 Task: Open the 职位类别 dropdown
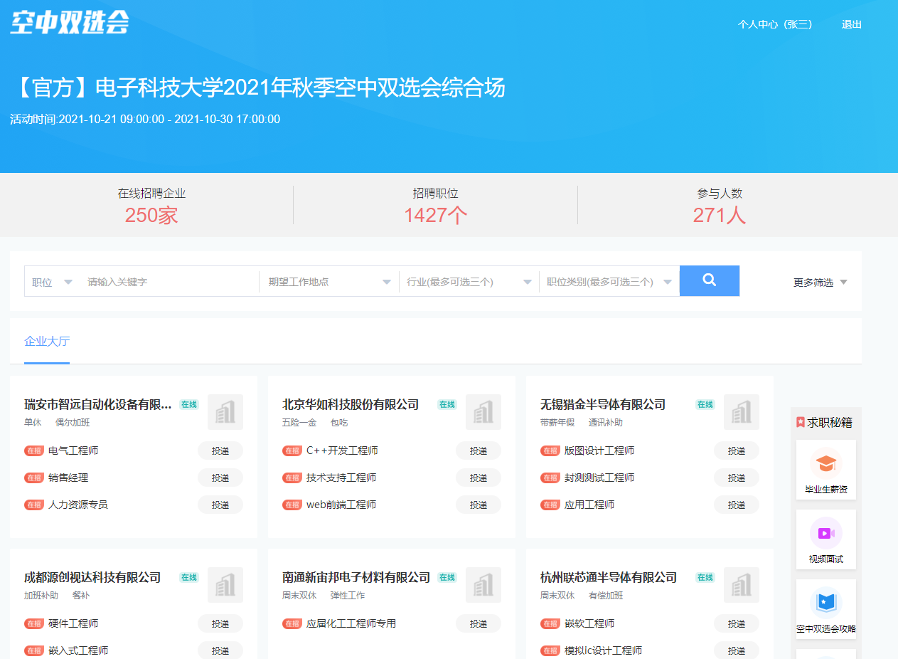click(x=609, y=280)
